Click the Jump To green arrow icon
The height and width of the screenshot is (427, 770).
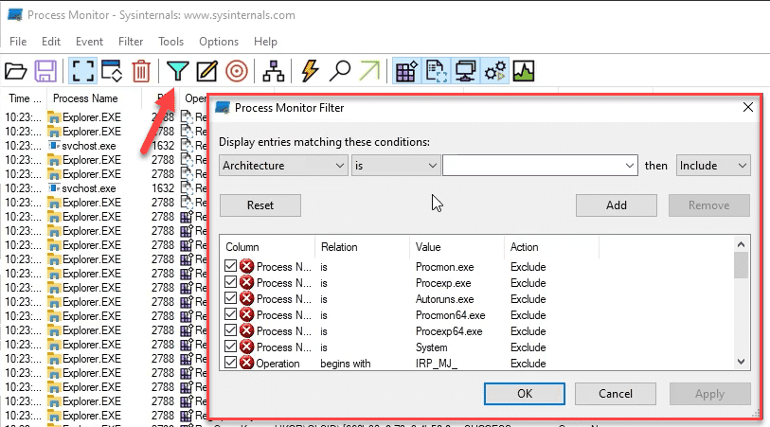point(369,71)
